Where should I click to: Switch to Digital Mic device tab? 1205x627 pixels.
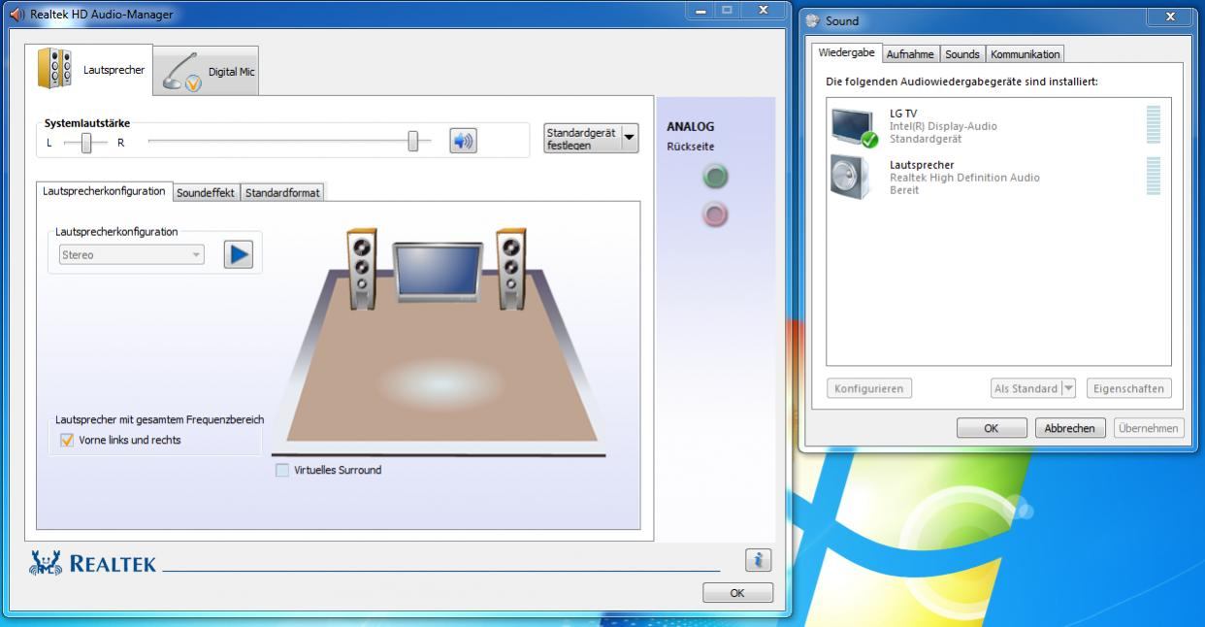point(206,71)
